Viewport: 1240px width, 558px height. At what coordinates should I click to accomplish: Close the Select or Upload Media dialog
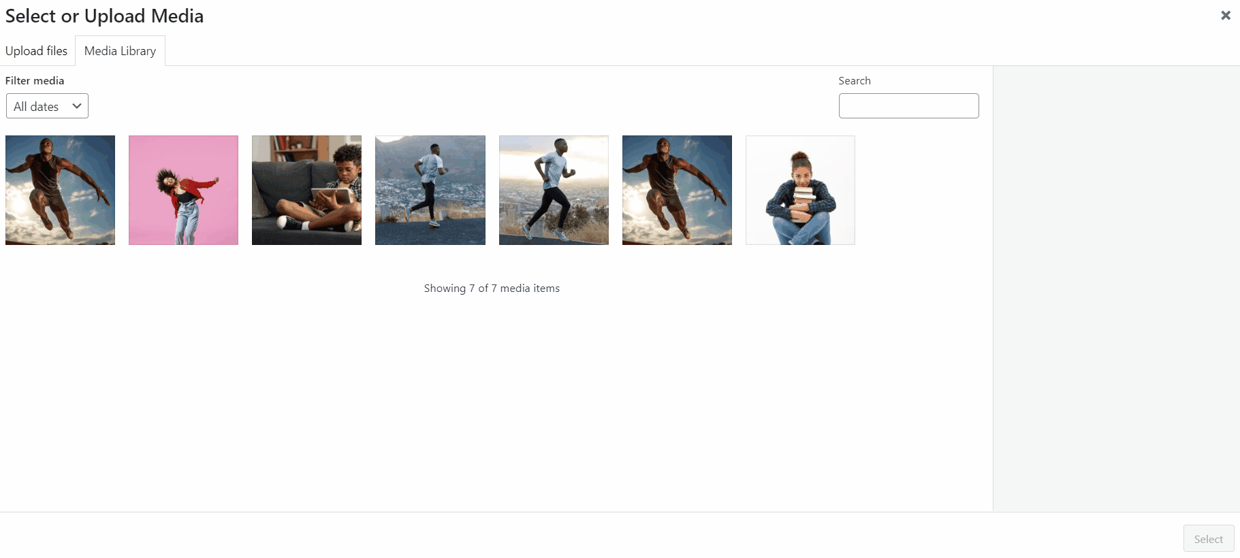[x=1225, y=16]
